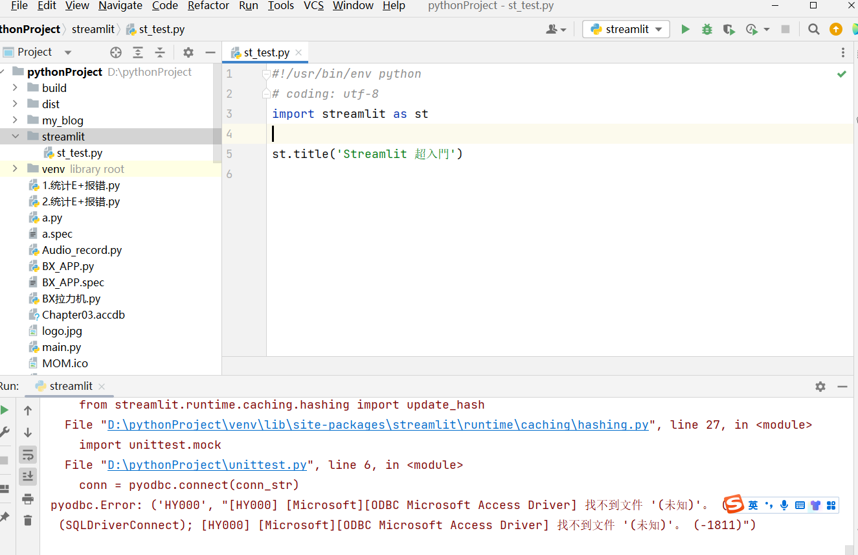858x555 pixels.
Task: Click the print icon in Run console
Action: tap(28, 499)
